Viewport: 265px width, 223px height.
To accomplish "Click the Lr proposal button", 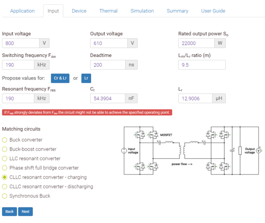I will coord(86,78).
